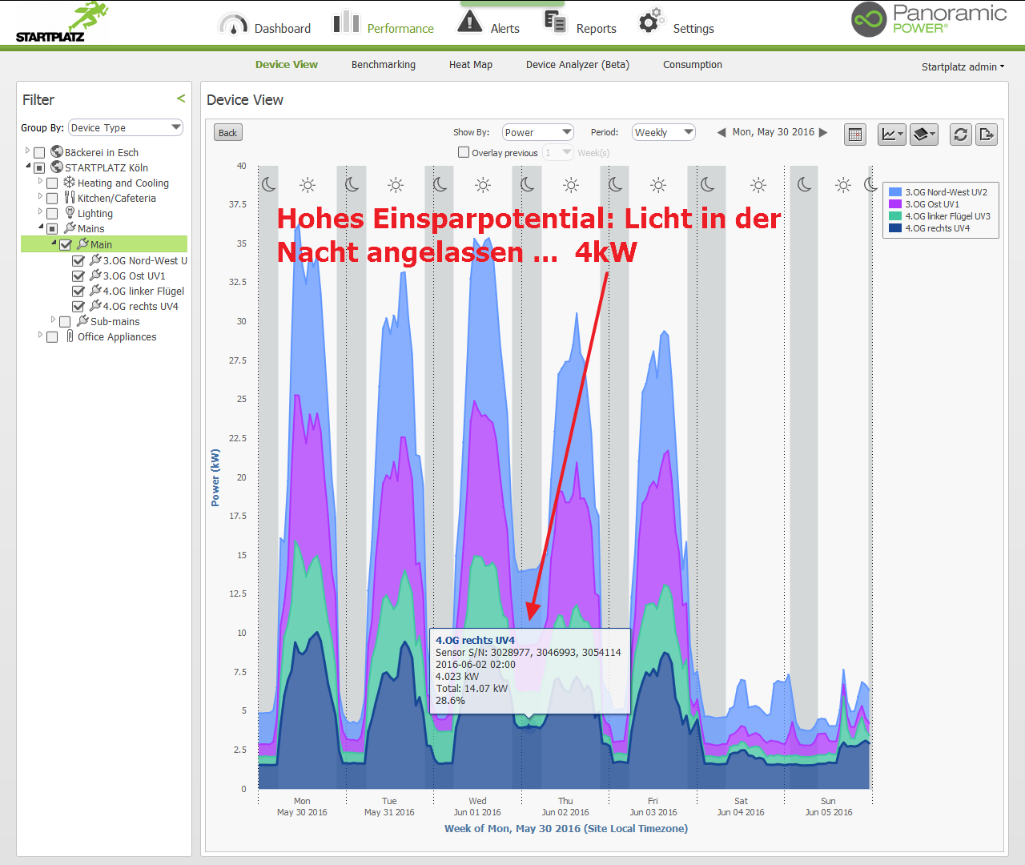This screenshot has height=865, width=1025.
Task: Open the calendar date picker
Action: coord(855,135)
